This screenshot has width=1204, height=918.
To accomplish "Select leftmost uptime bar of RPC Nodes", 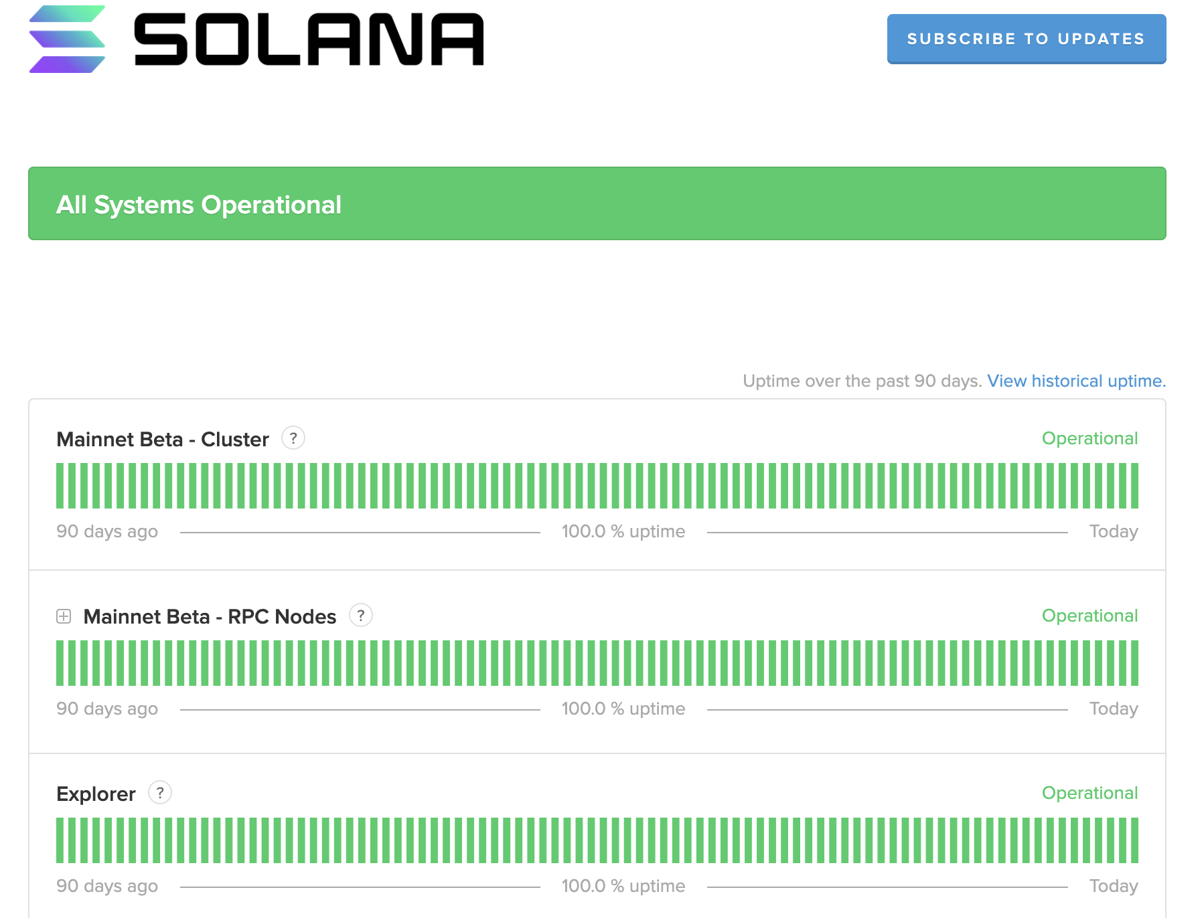I will tap(60, 663).
